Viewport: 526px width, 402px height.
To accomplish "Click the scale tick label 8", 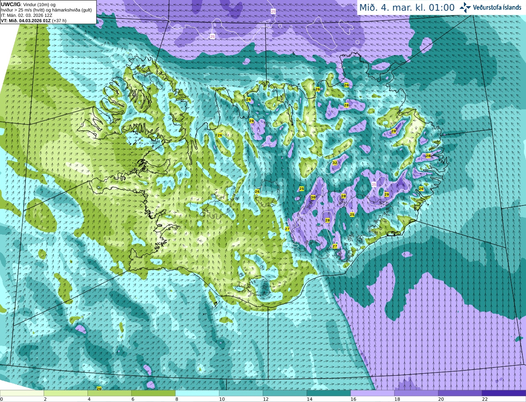I will [177, 399].
